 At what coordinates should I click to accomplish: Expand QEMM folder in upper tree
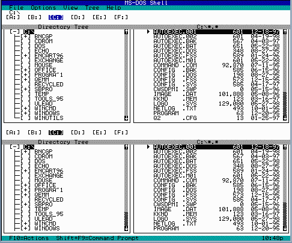point(26,80)
